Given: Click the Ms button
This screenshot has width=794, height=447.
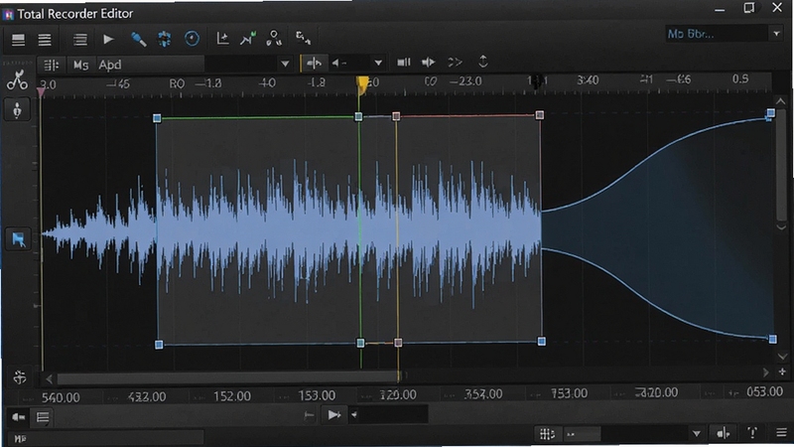Looking at the screenshot, I should [80, 65].
